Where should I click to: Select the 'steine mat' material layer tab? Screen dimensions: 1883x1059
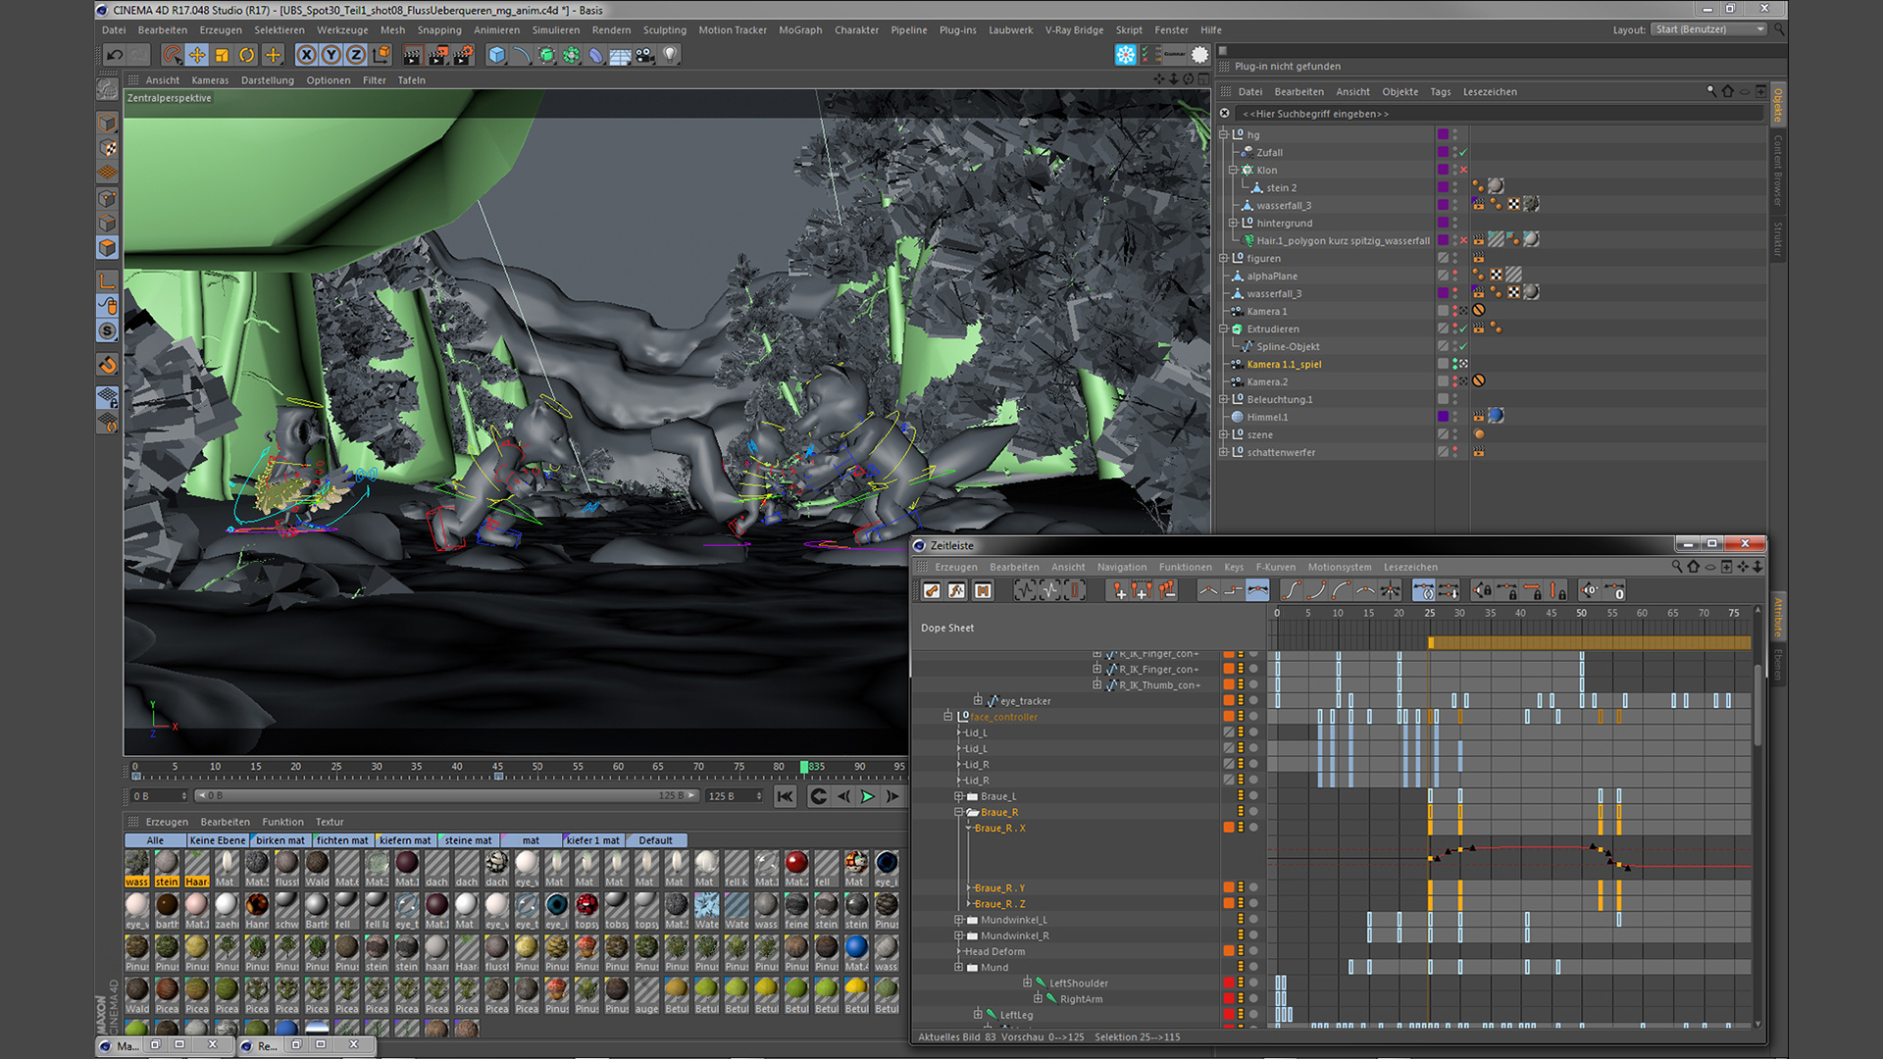pyautogui.click(x=468, y=840)
